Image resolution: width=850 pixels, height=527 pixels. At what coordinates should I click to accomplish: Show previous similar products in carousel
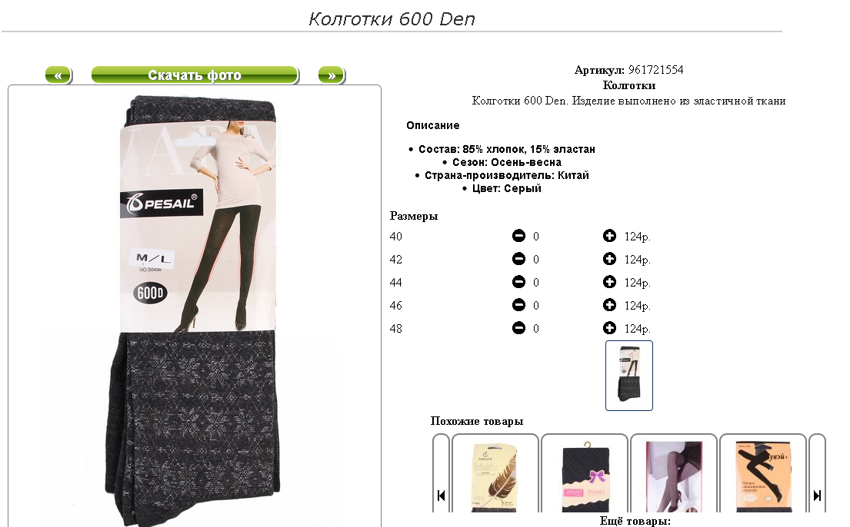pyautogui.click(x=441, y=495)
